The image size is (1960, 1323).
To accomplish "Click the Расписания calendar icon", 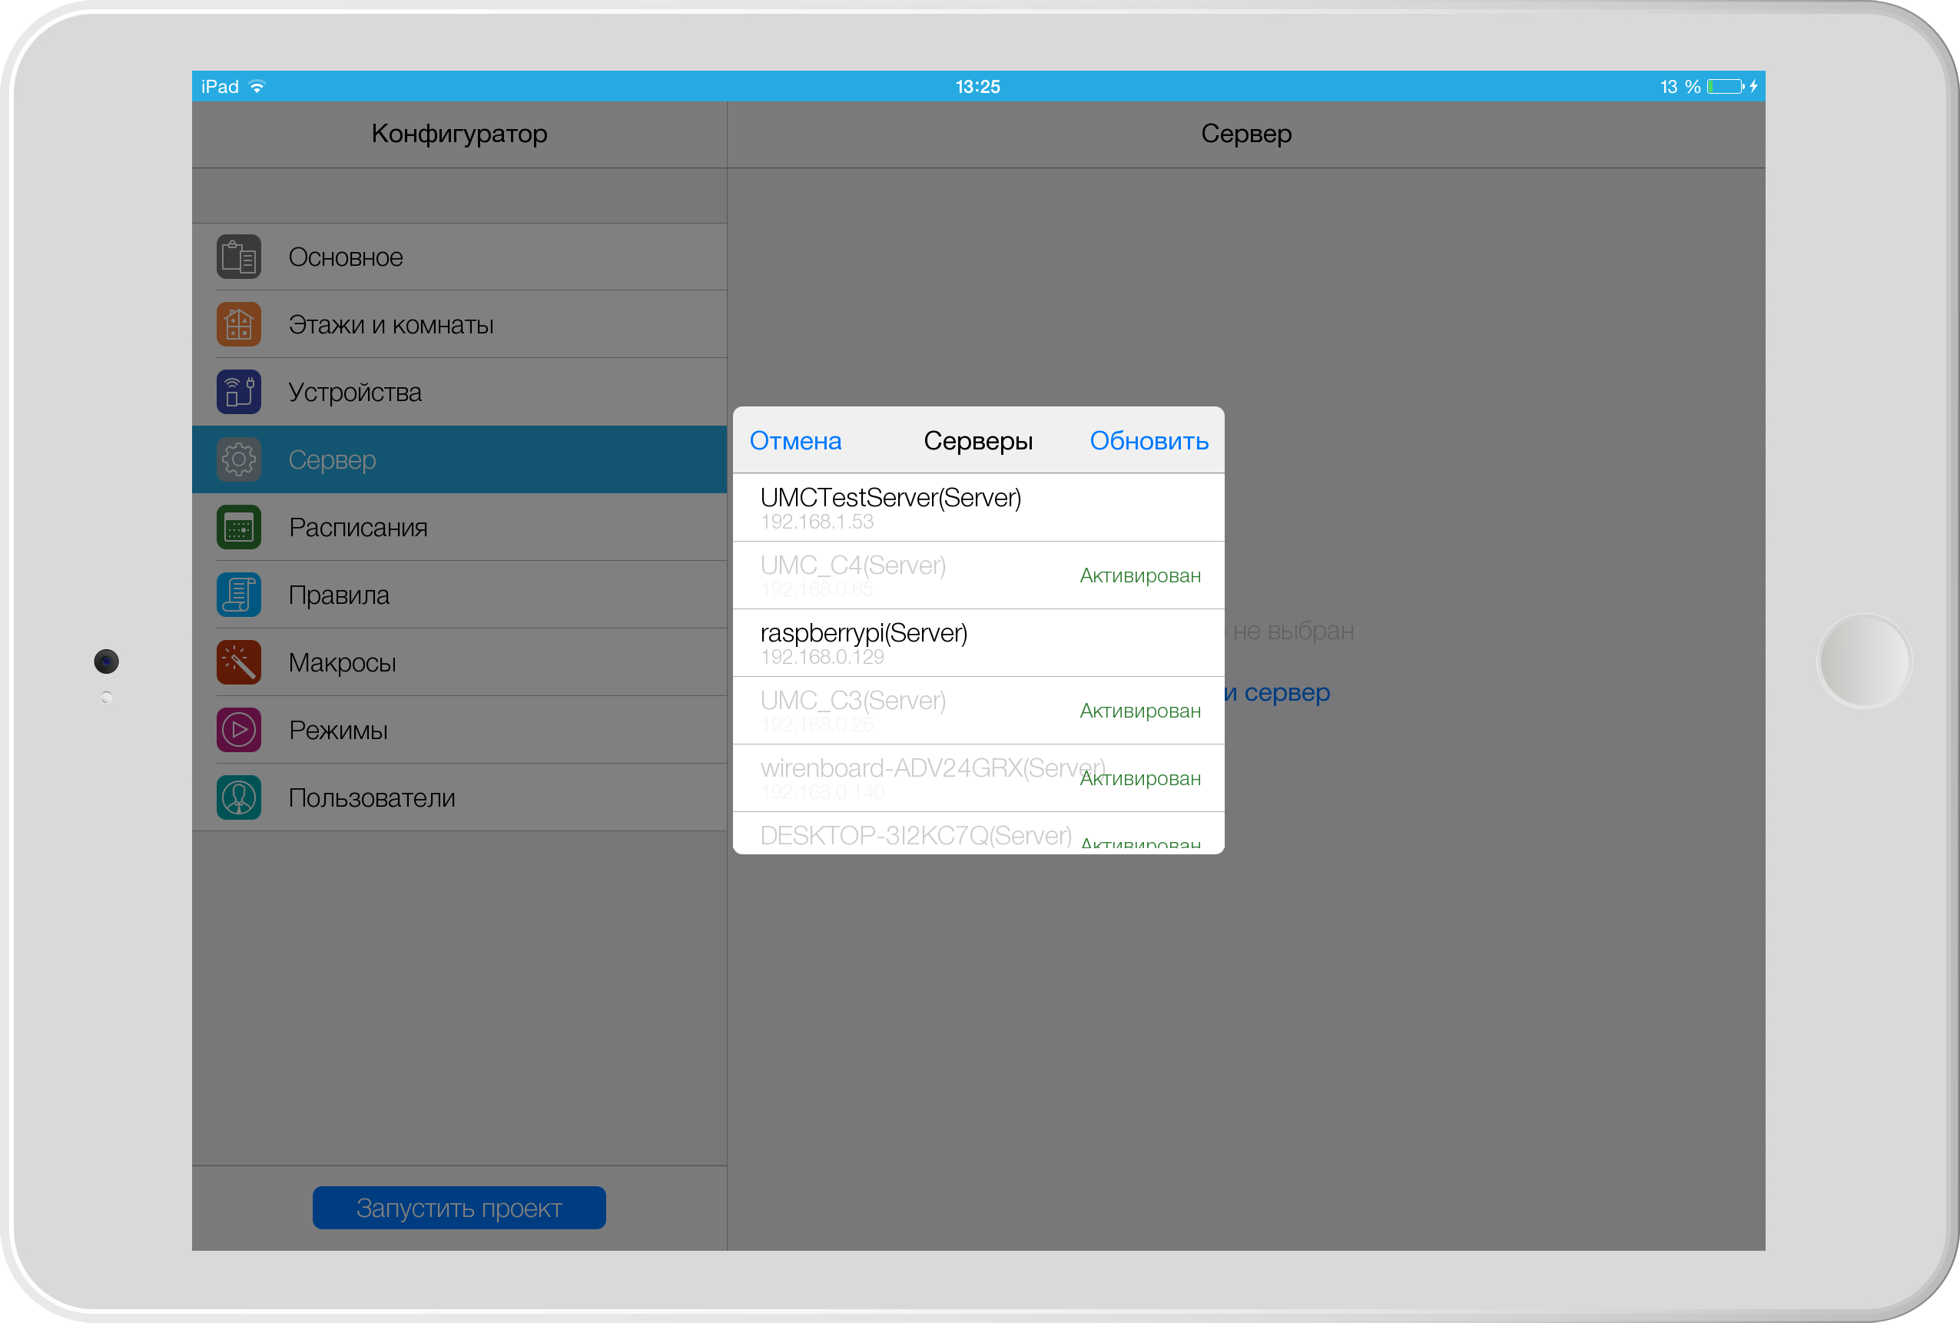I will (239, 527).
